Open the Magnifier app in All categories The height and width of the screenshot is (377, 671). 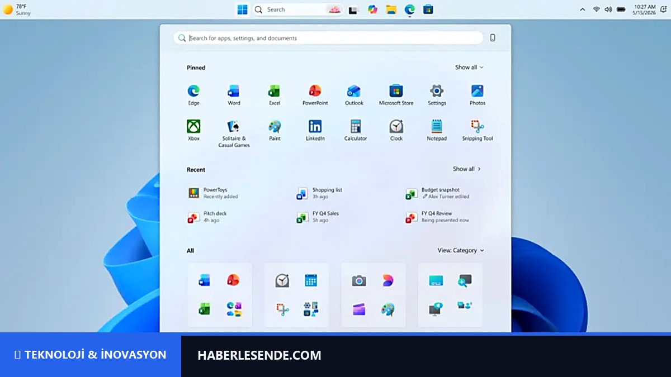click(x=465, y=280)
